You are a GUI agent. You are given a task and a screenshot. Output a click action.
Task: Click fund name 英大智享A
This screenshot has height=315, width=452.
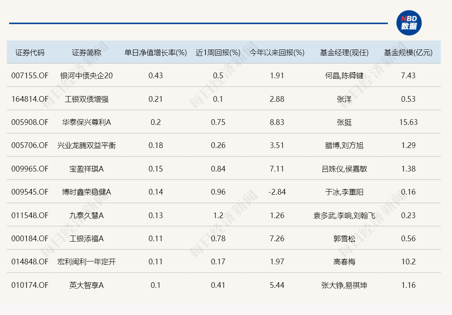pos(86,285)
